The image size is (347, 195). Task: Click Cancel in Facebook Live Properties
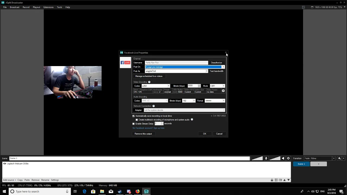[x=219, y=134]
